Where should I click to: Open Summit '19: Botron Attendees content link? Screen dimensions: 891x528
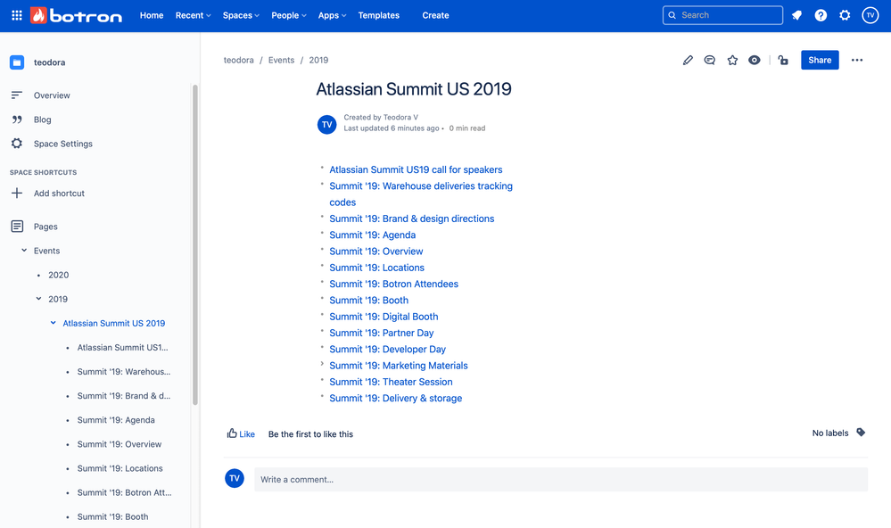[394, 284]
